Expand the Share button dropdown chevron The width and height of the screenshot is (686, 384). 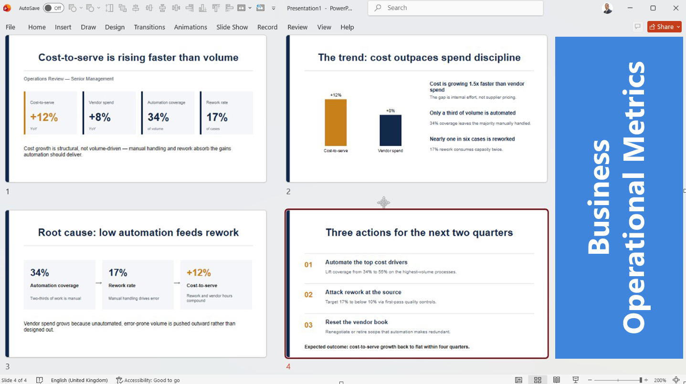678,27
